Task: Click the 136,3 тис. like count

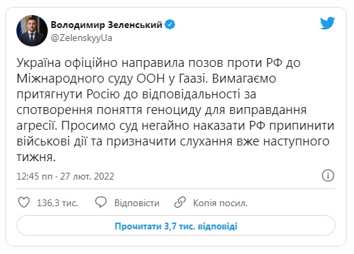Action: tap(57, 203)
